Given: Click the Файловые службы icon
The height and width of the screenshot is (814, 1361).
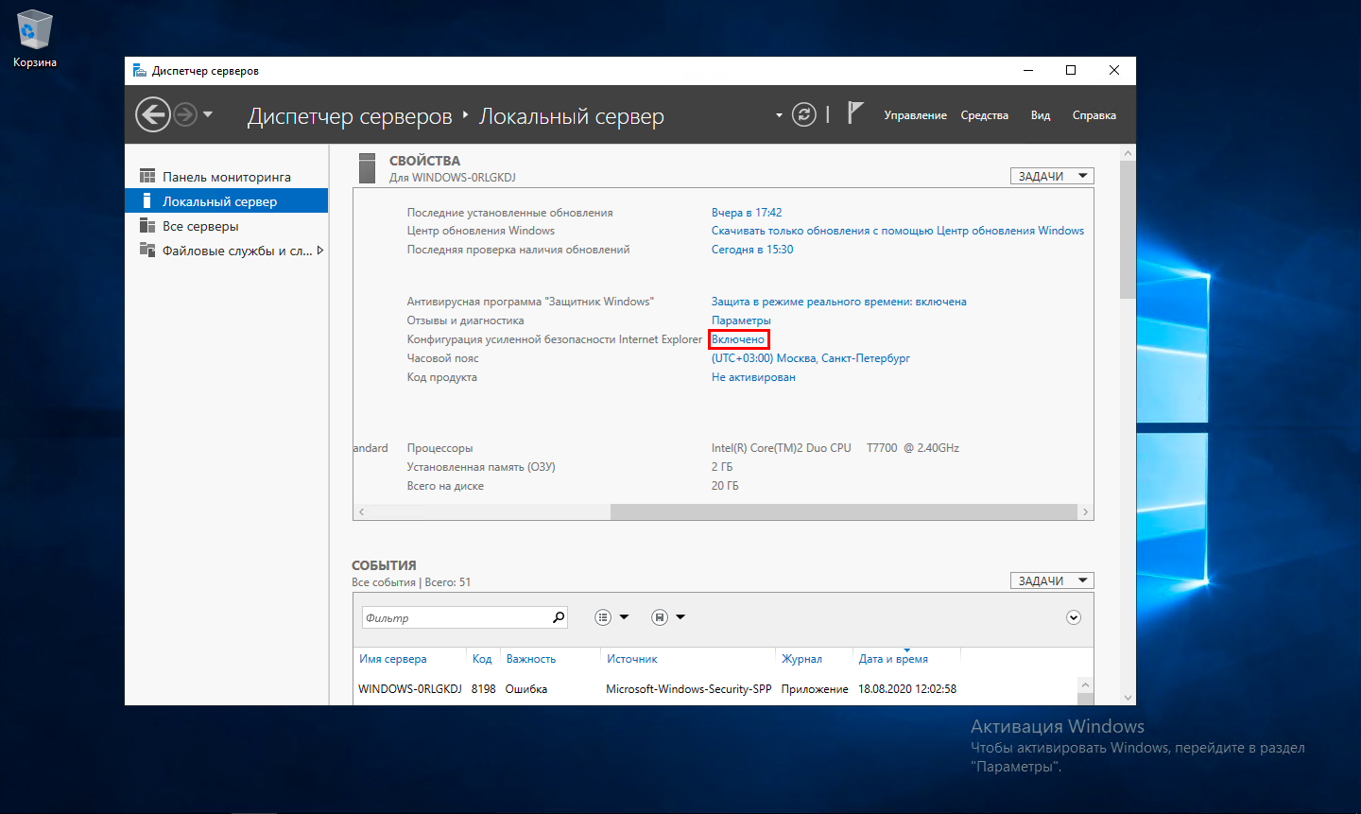Looking at the screenshot, I should tap(147, 250).
